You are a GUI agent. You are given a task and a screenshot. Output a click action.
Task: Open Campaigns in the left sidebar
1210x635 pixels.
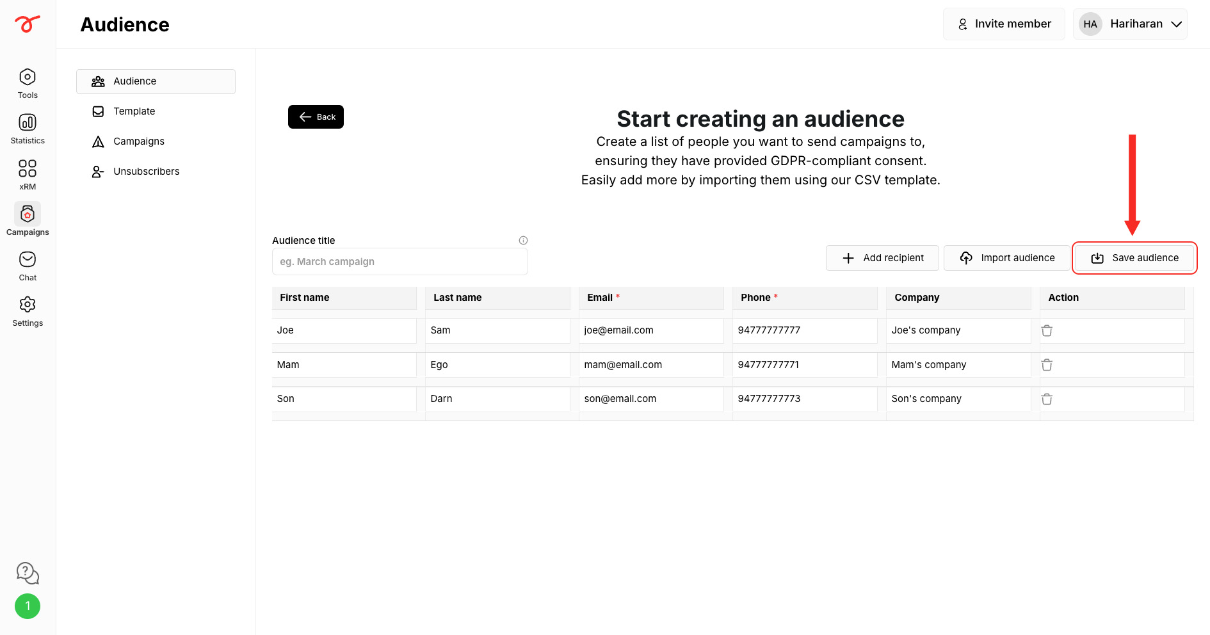coord(28,220)
